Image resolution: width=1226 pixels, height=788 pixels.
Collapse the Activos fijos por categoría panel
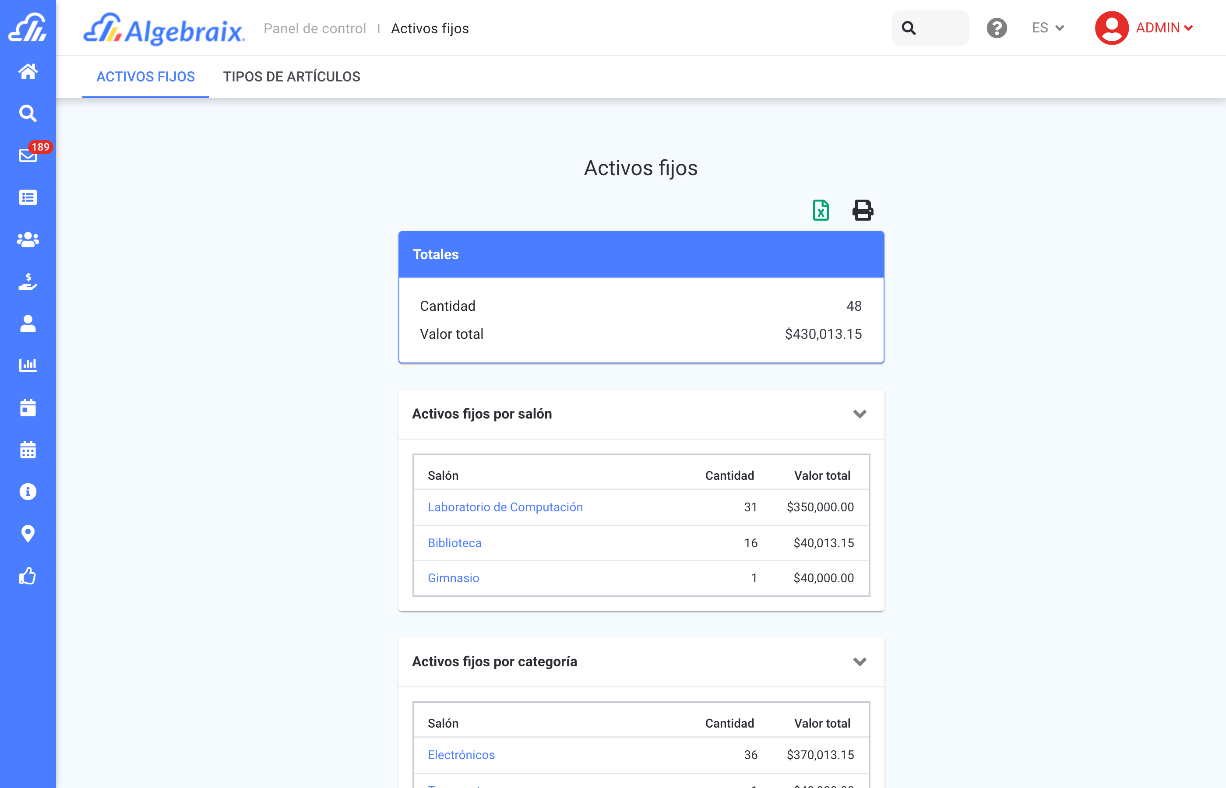click(860, 661)
